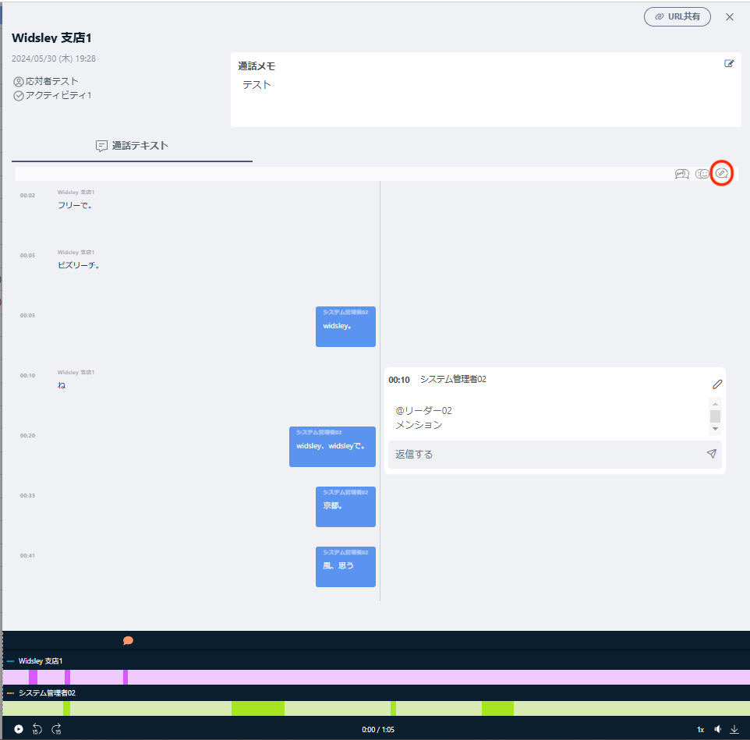Select the 通話テキスト tab
The width and height of the screenshot is (750, 740).
pos(132,146)
